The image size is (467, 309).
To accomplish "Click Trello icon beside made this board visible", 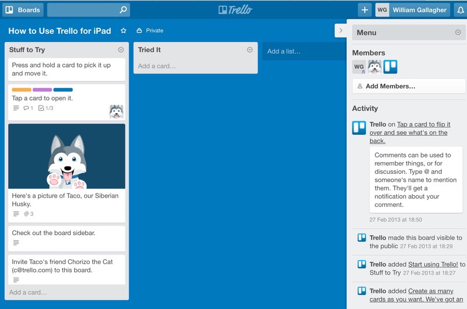I will click(361, 237).
